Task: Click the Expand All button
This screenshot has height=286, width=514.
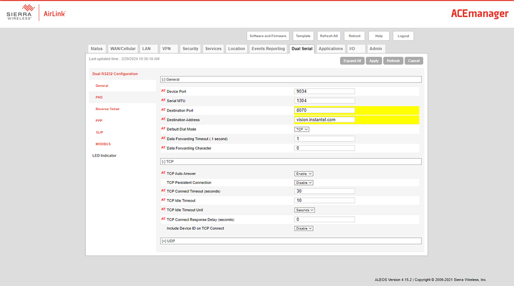Action: [x=352, y=61]
